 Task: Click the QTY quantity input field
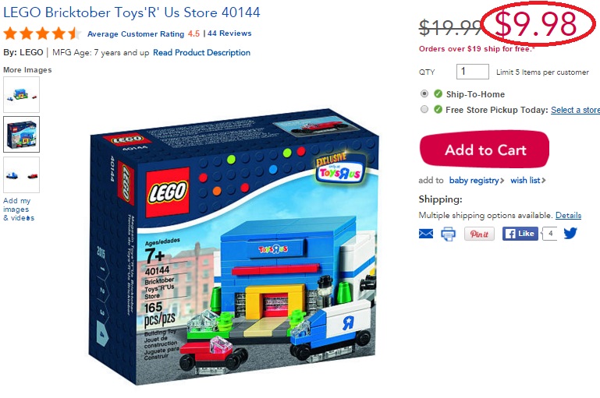click(473, 72)
